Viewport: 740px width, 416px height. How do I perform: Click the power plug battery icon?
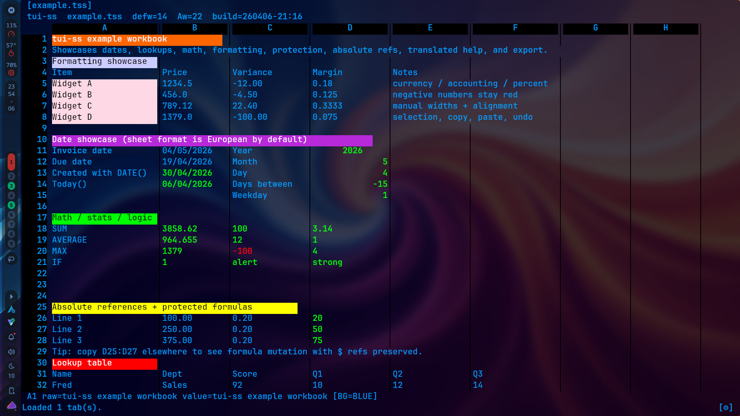11,259
